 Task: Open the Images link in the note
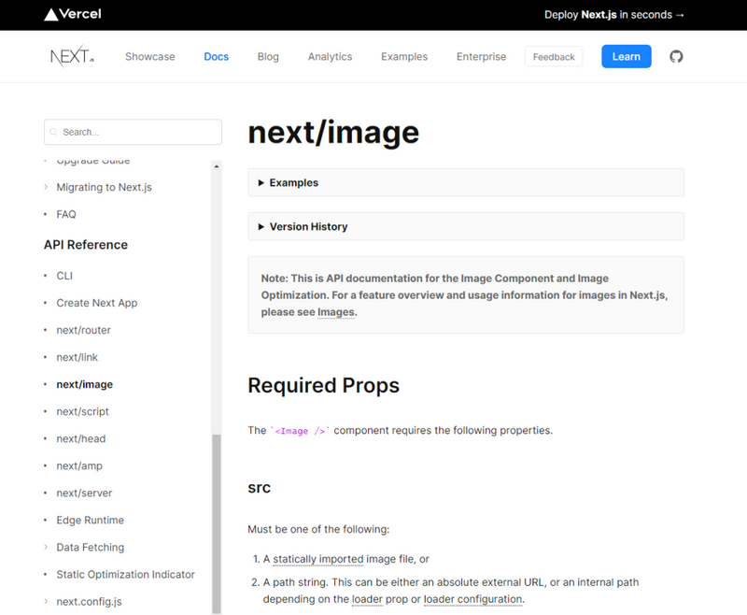[334, 313]
